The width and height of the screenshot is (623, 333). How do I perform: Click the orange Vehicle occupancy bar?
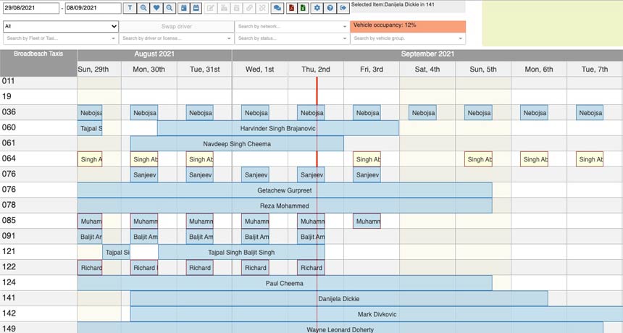[x=407, y=25]
